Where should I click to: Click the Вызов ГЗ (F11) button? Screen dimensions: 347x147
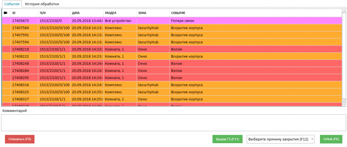click(x=227, y=139)
